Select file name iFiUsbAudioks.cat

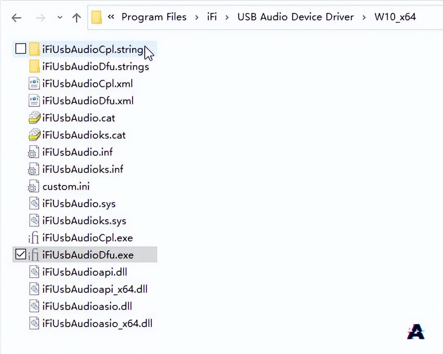(84, 135)
